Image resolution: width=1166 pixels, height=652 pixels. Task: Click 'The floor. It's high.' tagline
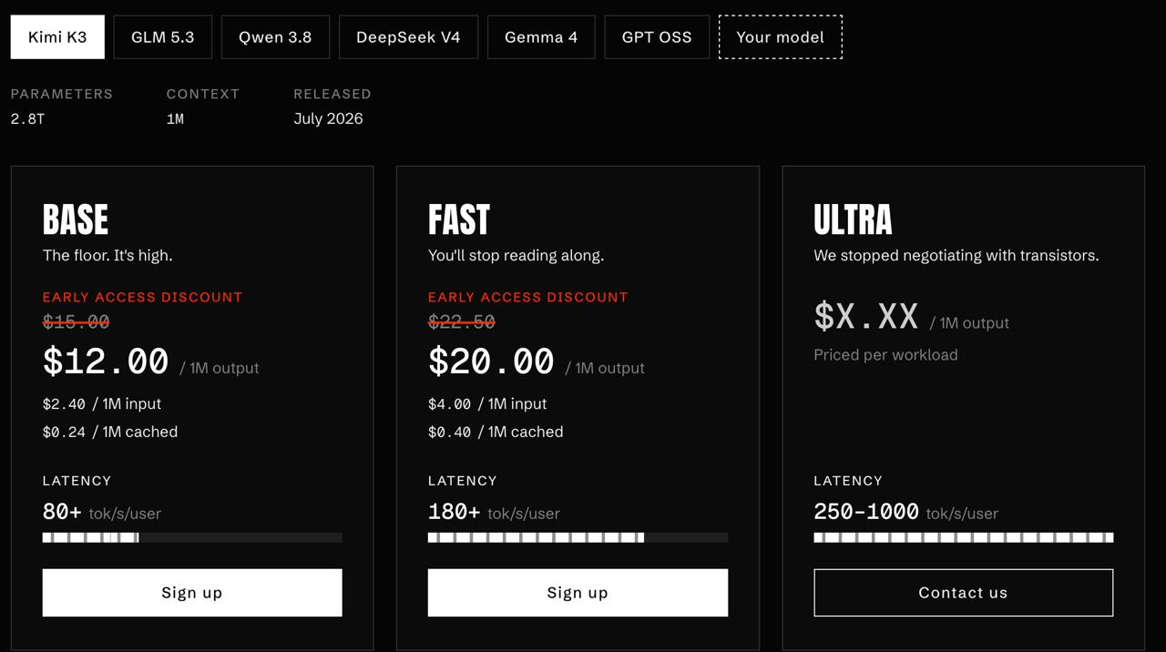pyautogui.click(x=107, y=256)
